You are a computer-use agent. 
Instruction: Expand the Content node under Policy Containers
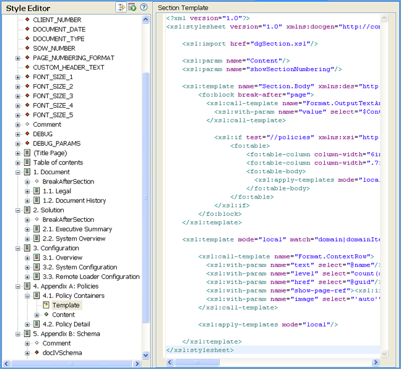click(x=37, y=315)
